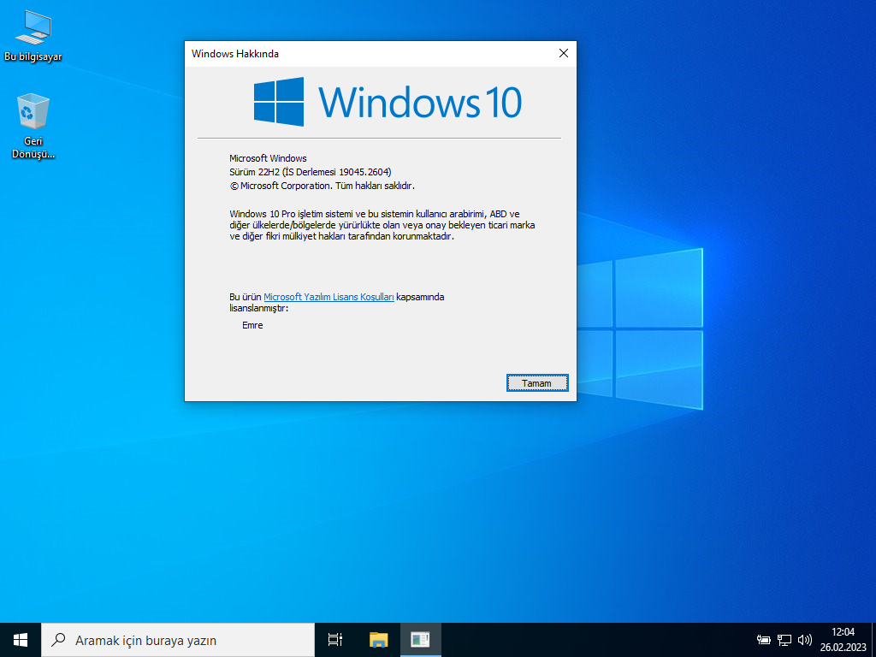Open Task View from the taskbar
Screen dimensions: 876x657
coord(335,640)
